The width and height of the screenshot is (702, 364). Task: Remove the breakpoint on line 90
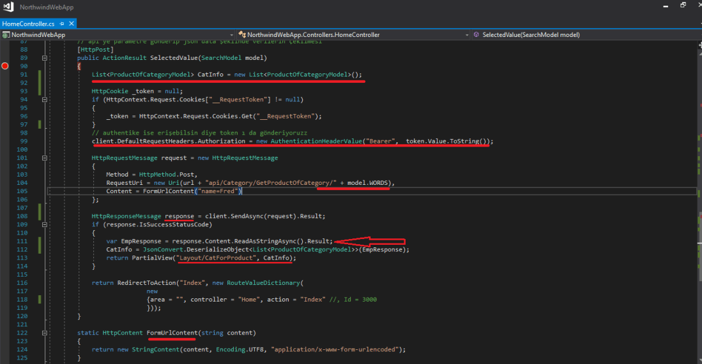(x=6, y=66)
